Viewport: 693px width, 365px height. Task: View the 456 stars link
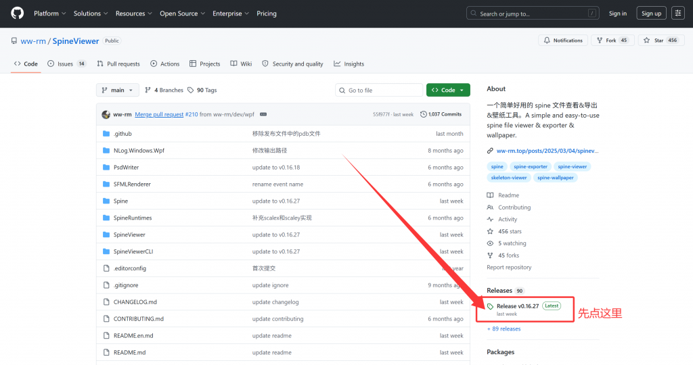click(x=504, y=231)
